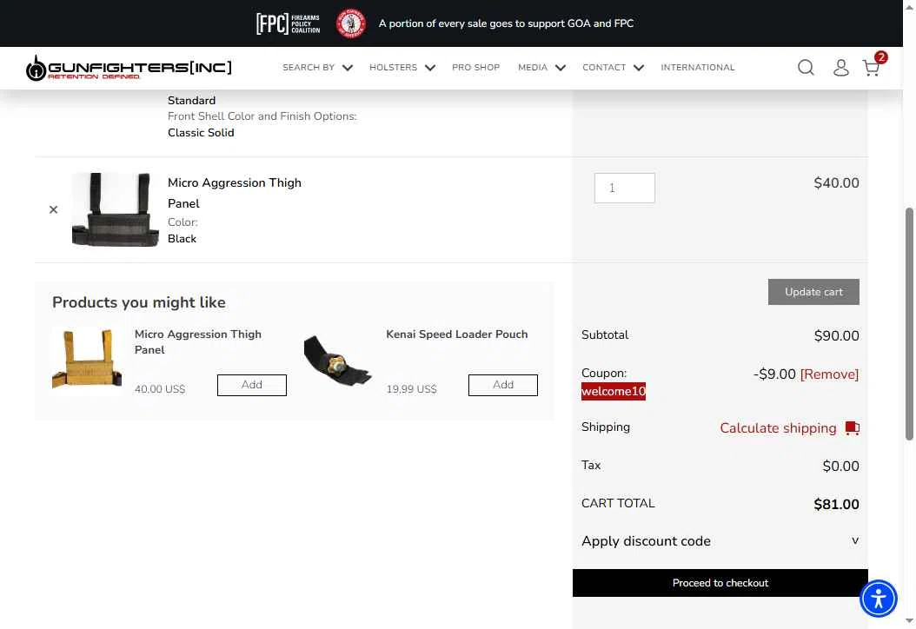
Task: Expand the Search By menu
Action: click(317, 68)
